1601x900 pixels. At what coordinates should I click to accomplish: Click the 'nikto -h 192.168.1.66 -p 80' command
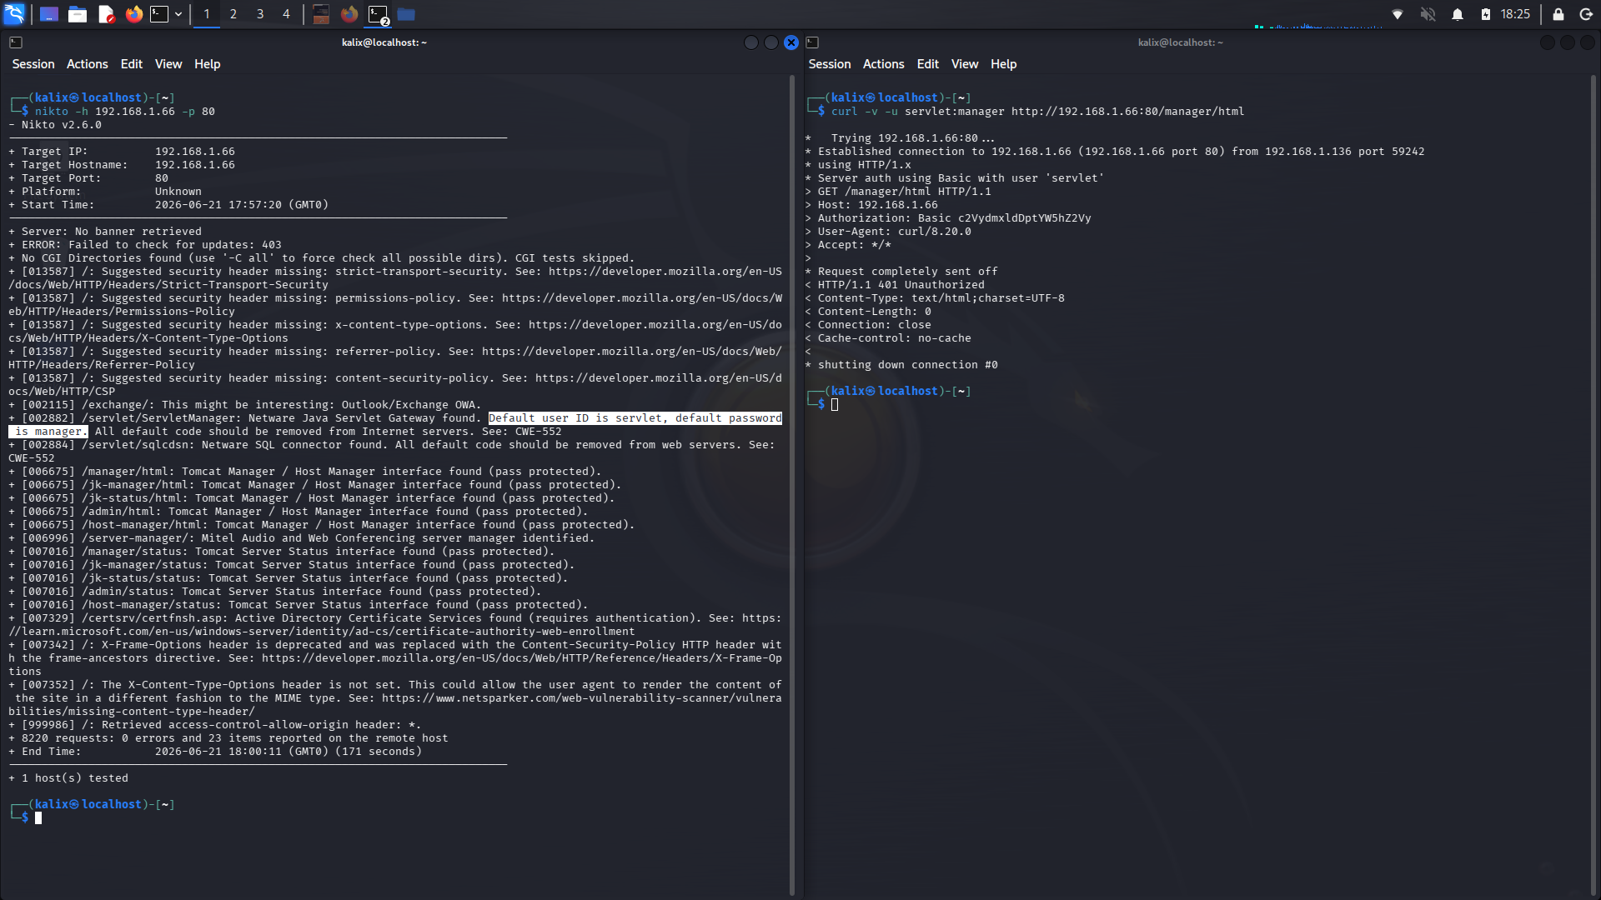click(x=125, y=112)
